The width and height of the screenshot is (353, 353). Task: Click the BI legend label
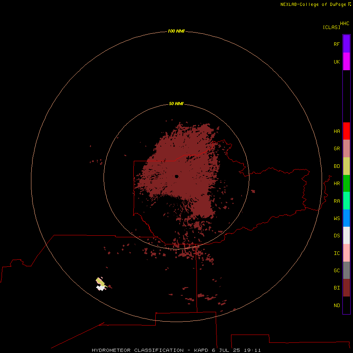337,288
